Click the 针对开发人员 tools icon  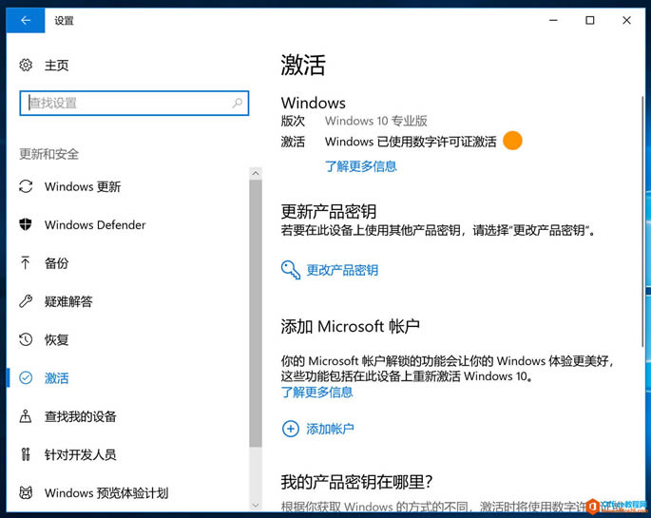tap(26, 454)
